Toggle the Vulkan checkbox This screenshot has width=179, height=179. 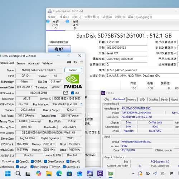17,166
